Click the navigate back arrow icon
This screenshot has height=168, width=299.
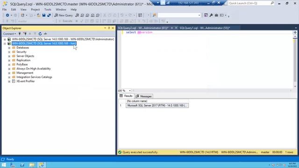click(x=7, y=15)
